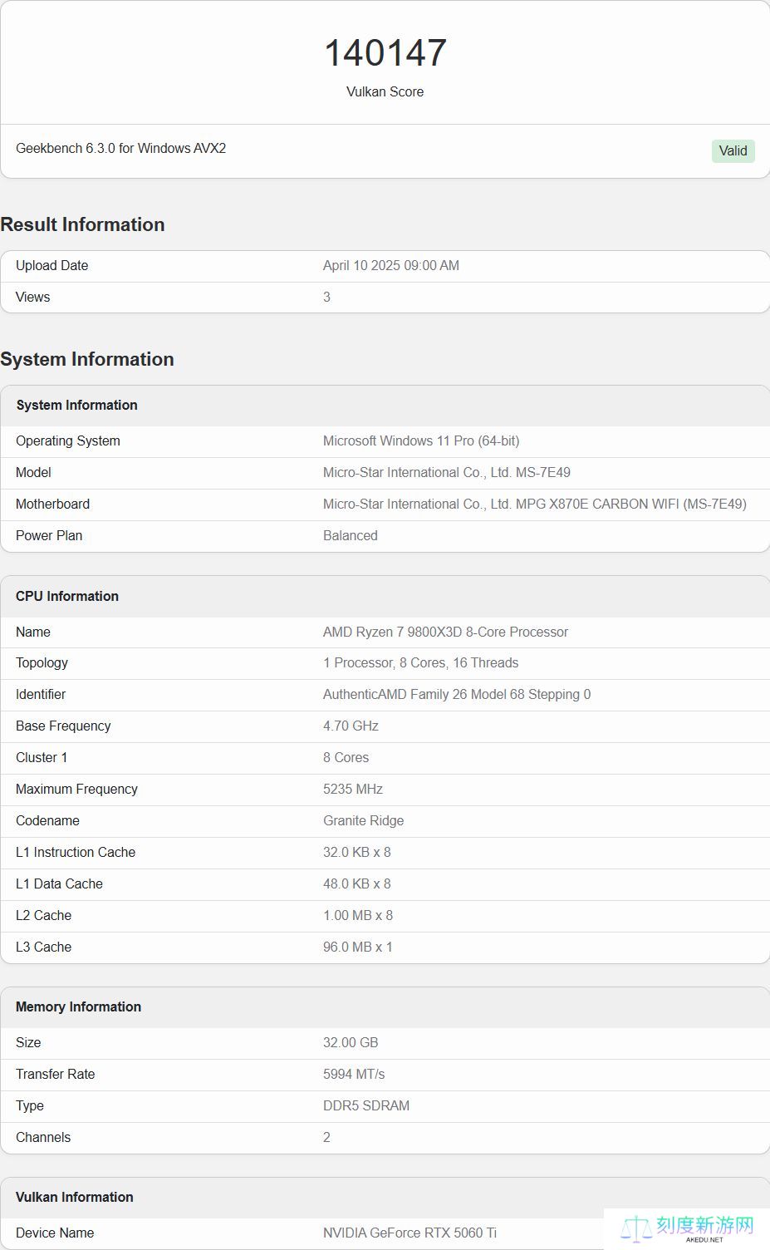Select the Views count value 3
The image size is (770, 1250).
[326, 298]
